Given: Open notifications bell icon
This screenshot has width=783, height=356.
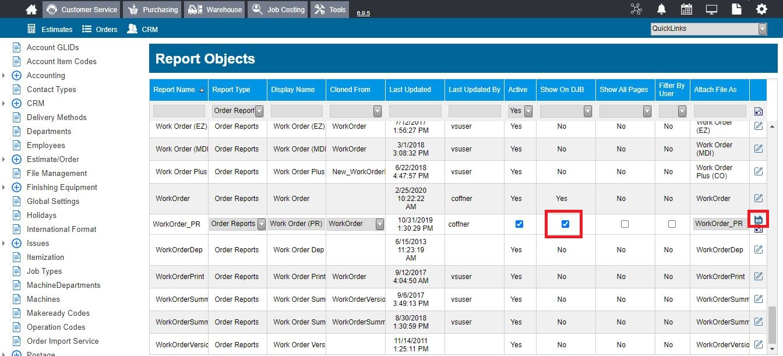Looking at the screenshot, I should (661, 9).
